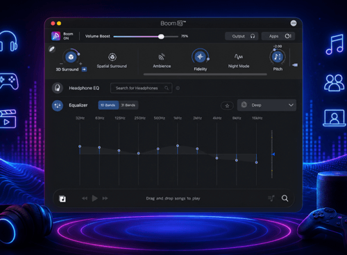Click the 125Hz band handle
Image resolution: width=347 pixels, height=255 pixels.
(x=119, y=150)
